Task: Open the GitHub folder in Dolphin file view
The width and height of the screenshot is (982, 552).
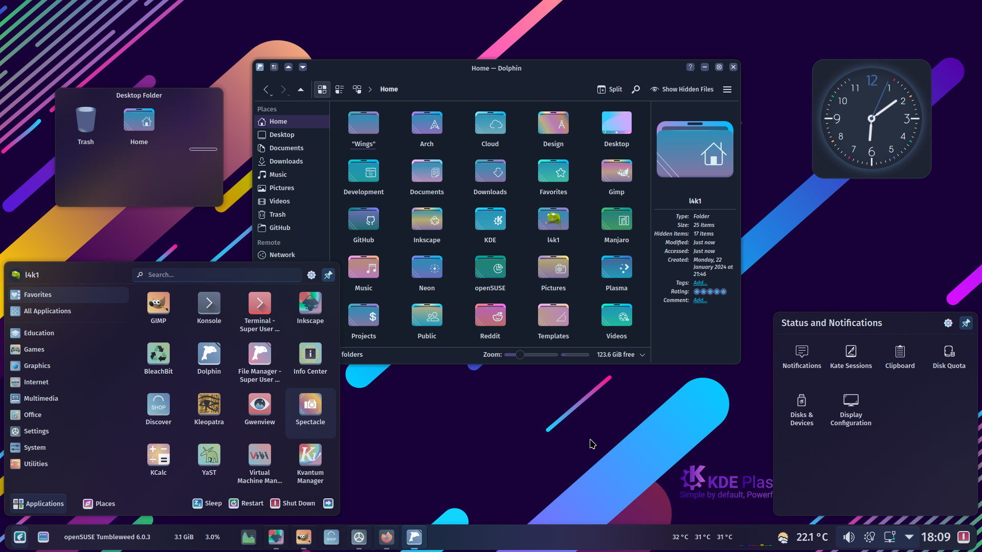Action: (363, 225)
